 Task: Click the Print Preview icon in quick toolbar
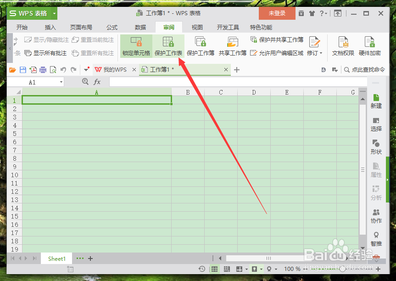click(x=52, y=69)
